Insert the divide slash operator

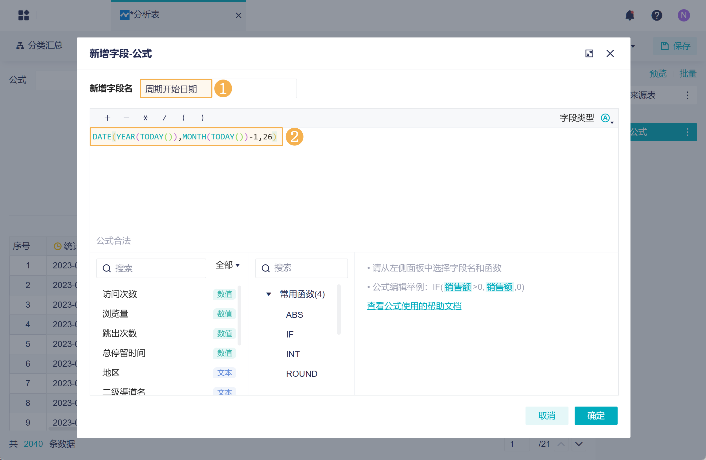165,118
